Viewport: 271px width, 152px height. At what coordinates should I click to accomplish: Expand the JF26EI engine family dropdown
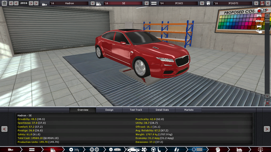pyautogui.click(x=202, y=3)
